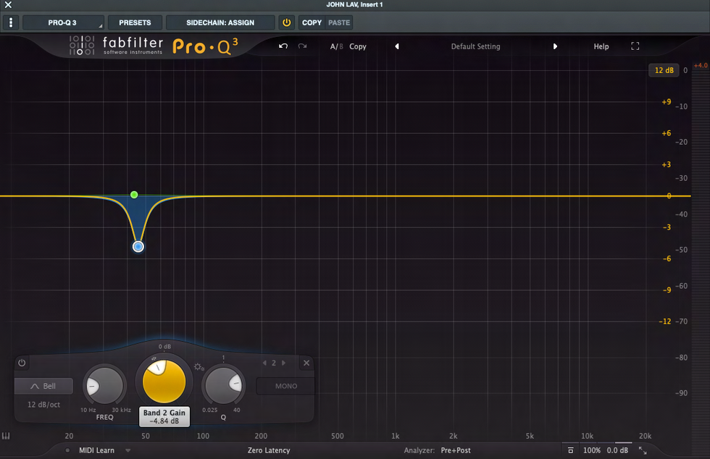The image size is (710, 459).
Task: Click the green band 1 EQ node
Action: [x=134, y=195]
